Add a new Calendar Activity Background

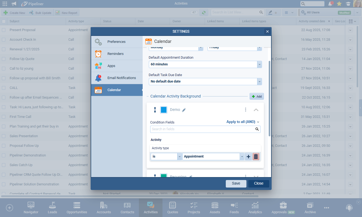pos(257,96)
